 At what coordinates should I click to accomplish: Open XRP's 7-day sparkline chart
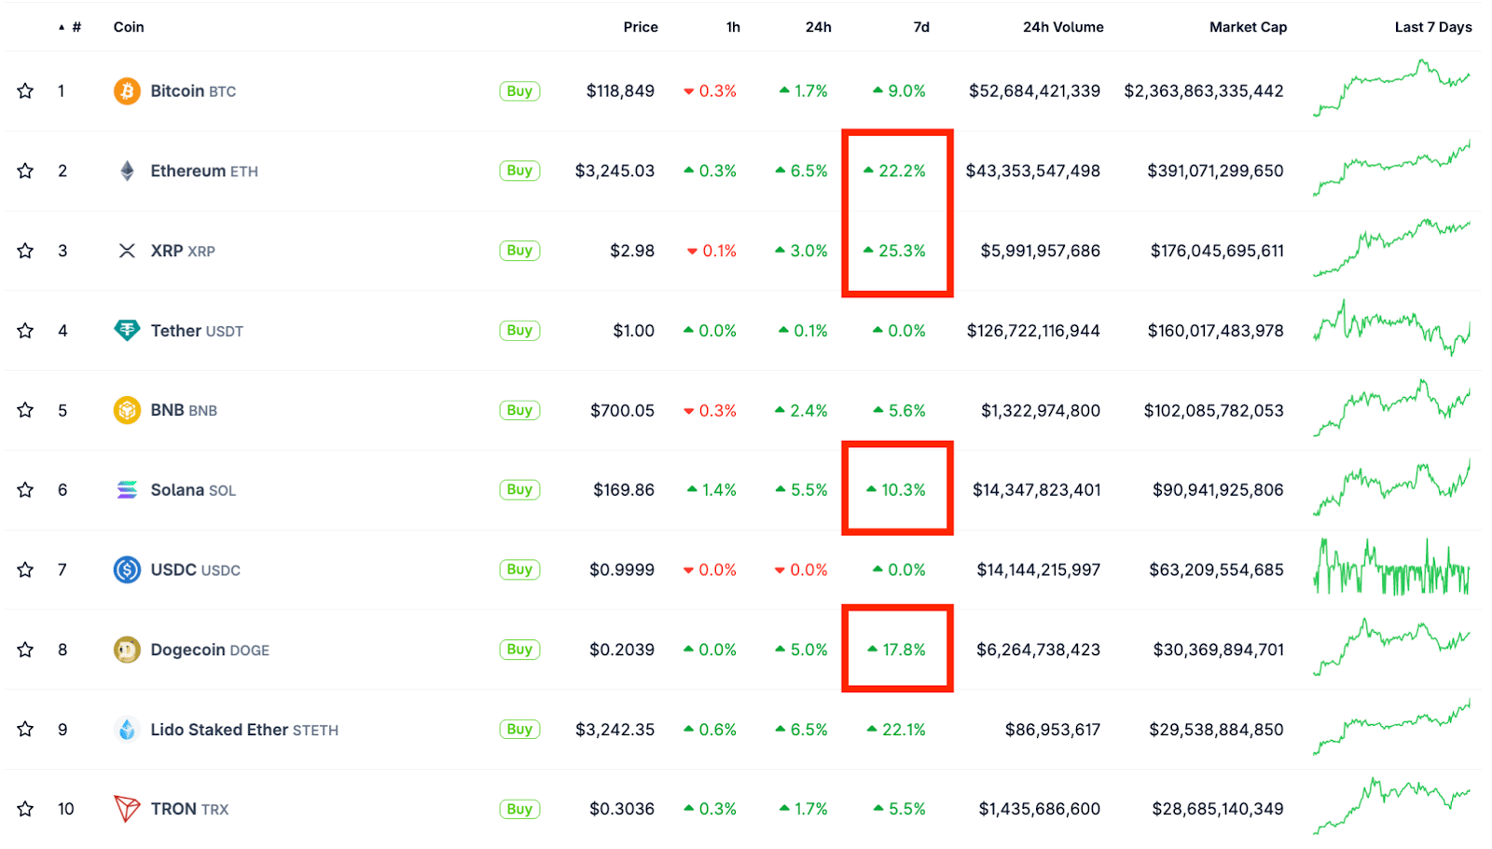coord(1391,248)
